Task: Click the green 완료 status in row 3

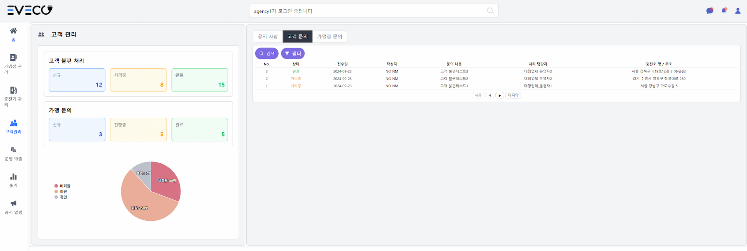Action: pos(296,71)
